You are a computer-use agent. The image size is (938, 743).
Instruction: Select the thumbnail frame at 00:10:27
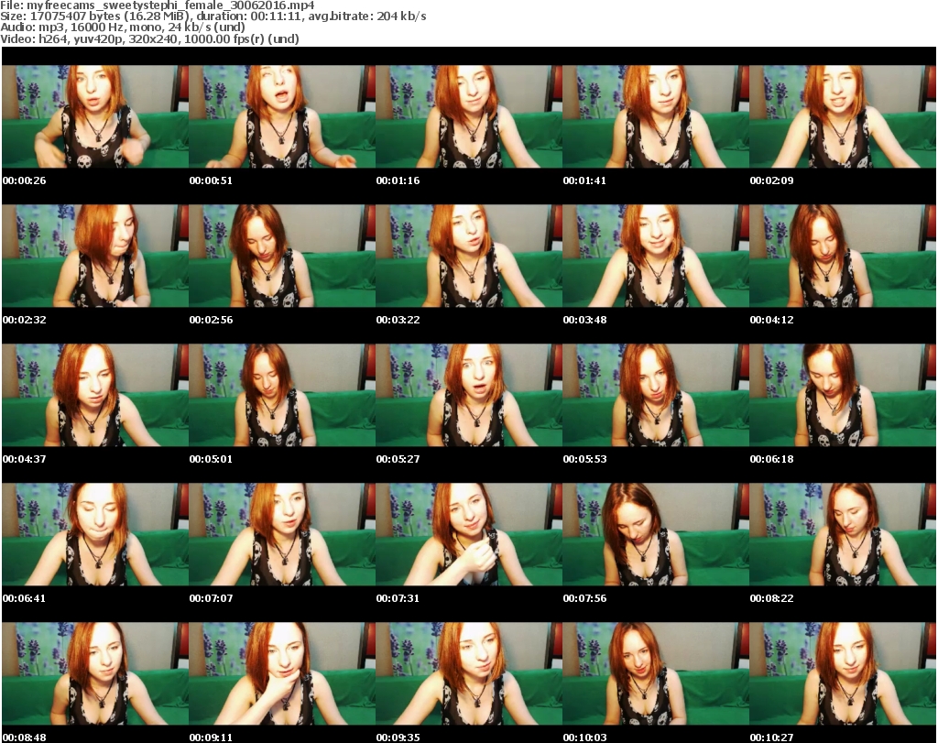pos(843,673)
